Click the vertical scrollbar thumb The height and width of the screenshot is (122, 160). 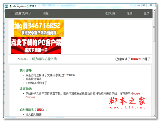coord(154,27)
